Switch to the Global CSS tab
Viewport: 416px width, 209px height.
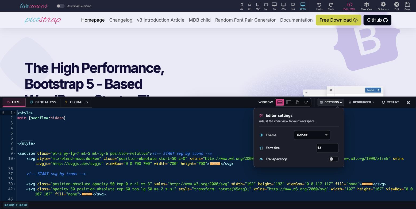click(x=43, y=102)
